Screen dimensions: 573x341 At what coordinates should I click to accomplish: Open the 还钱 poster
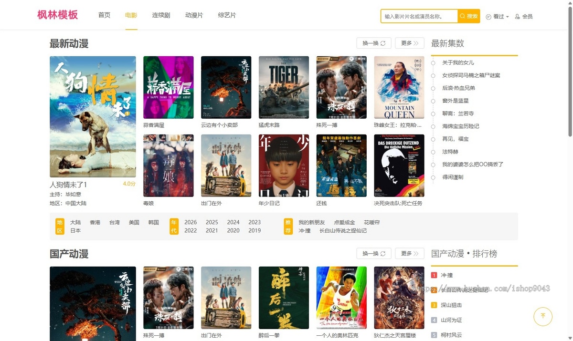coord(341,165)
